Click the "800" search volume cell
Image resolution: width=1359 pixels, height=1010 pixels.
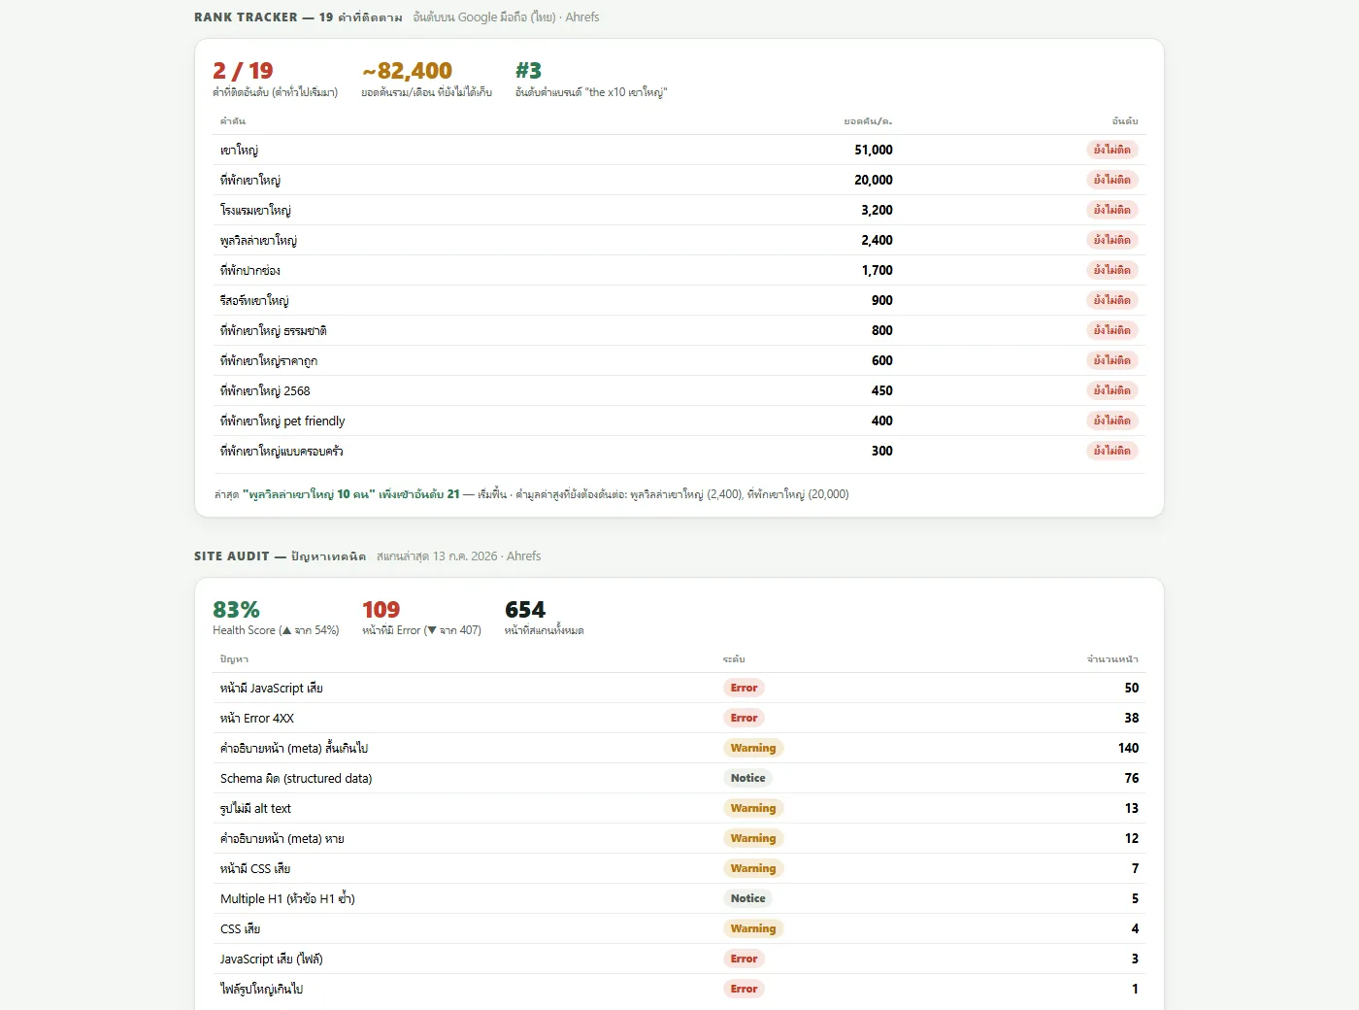(882, 330)
